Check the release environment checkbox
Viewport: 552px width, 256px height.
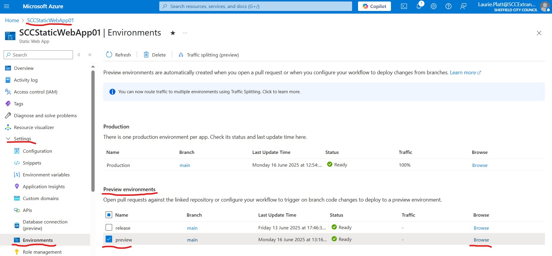click(x=109, y=227)
